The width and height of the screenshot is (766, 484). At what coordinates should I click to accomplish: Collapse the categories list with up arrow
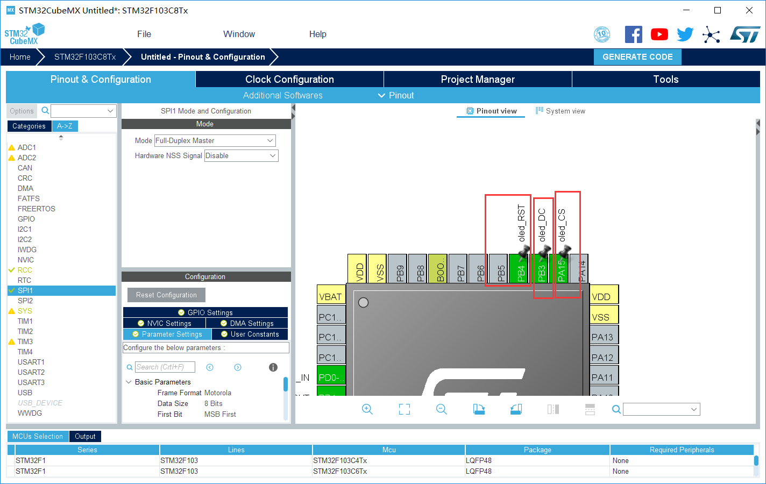61,137
